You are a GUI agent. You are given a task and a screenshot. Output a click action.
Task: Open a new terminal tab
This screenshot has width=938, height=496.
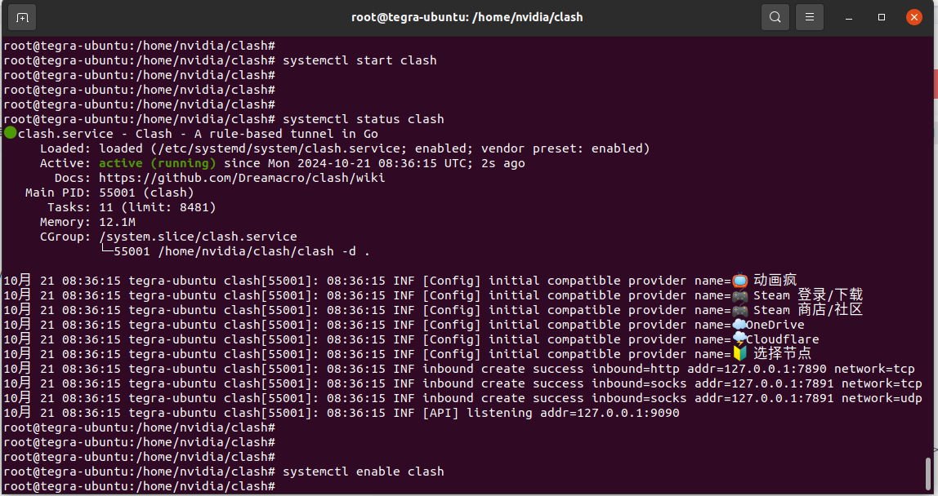click(x=22, y=17)
